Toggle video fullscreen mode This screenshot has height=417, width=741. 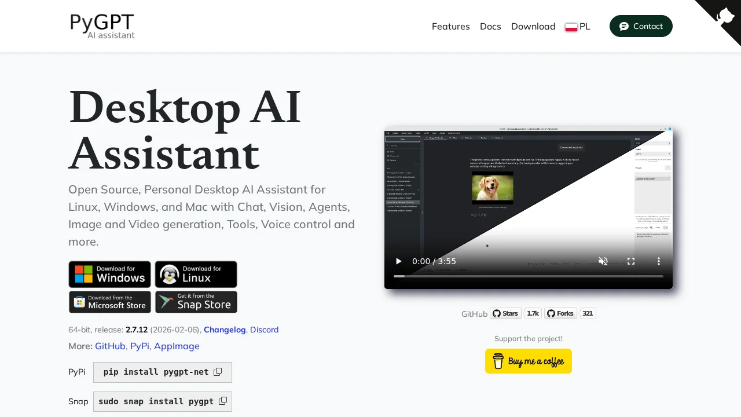point(631,261)
